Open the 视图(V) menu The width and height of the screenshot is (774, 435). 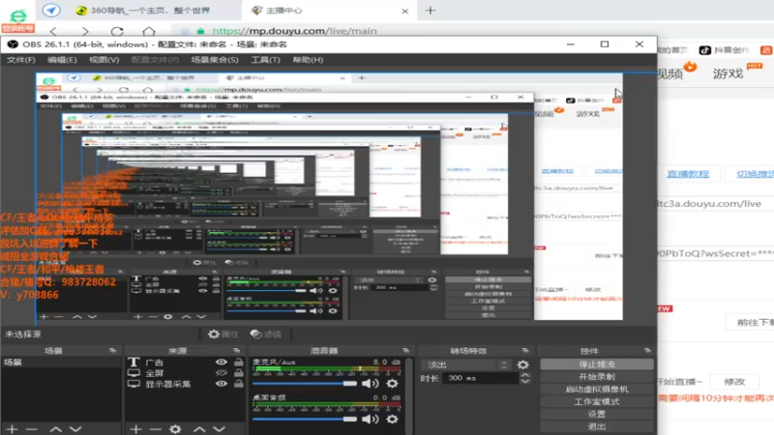click(104, 60)
